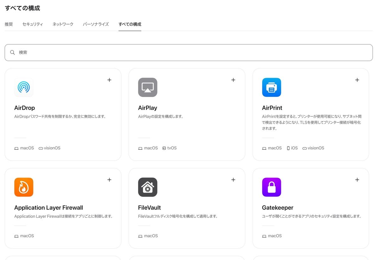
Task: Select the ネットワーク tab
Action: pos(63,24)
